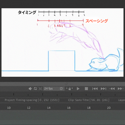Viewport: 125px width, 125px height.
Task: Select frame 20 on the timeline ruler
Action: 109,108
